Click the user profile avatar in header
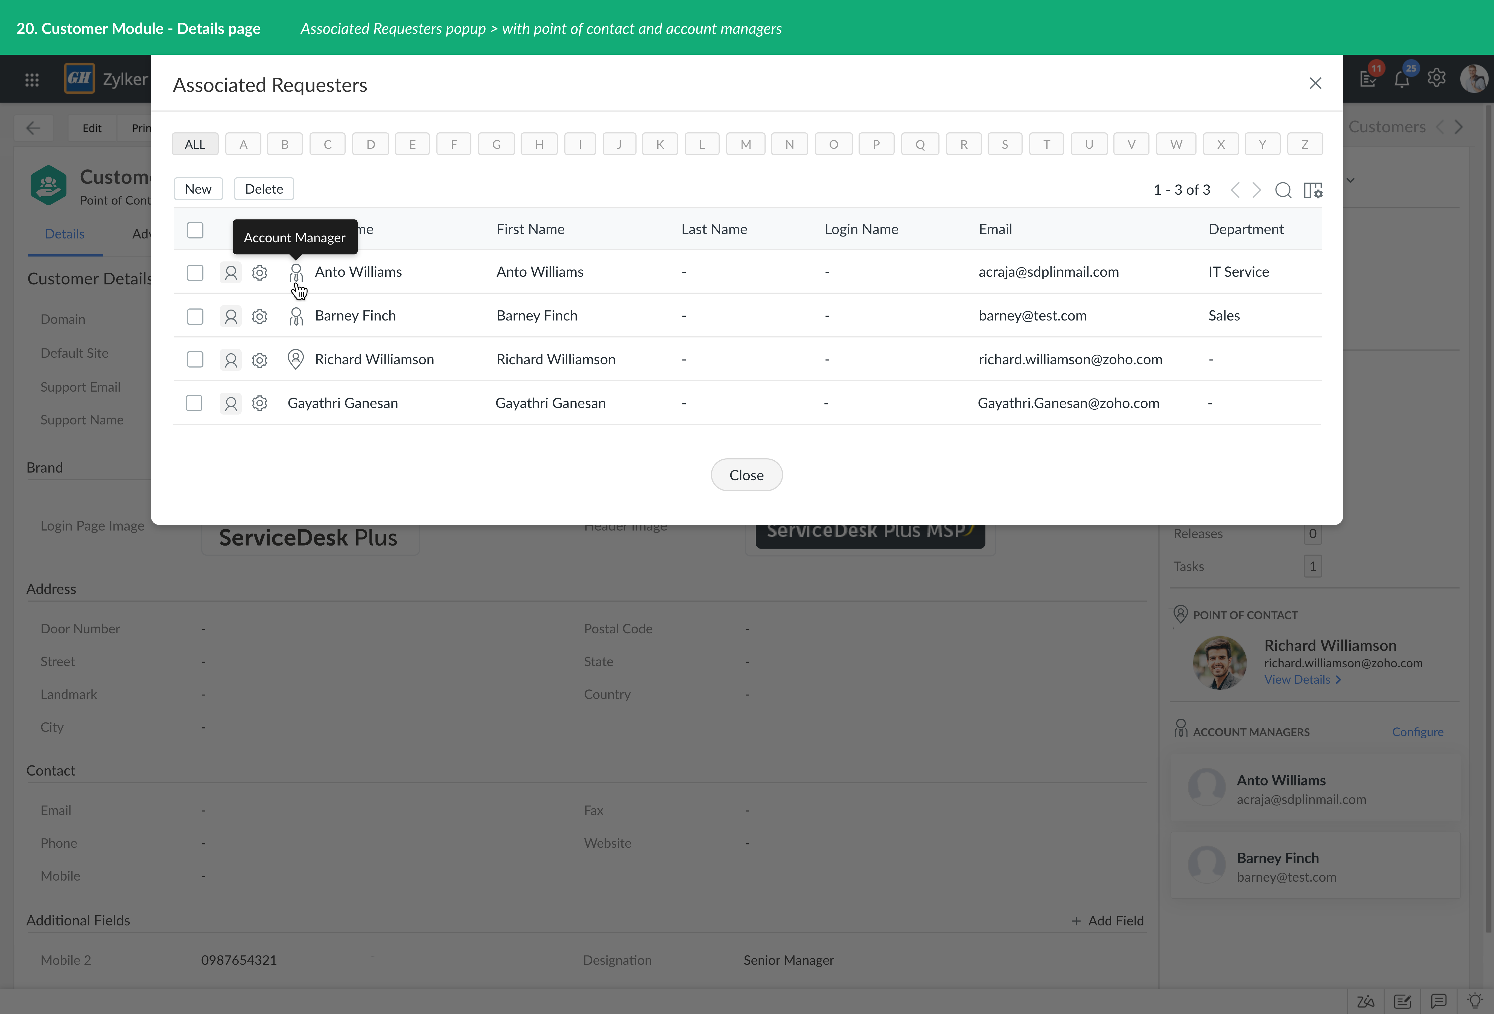Screen dimensions: 1494x1014 (x=1473, y=78)
